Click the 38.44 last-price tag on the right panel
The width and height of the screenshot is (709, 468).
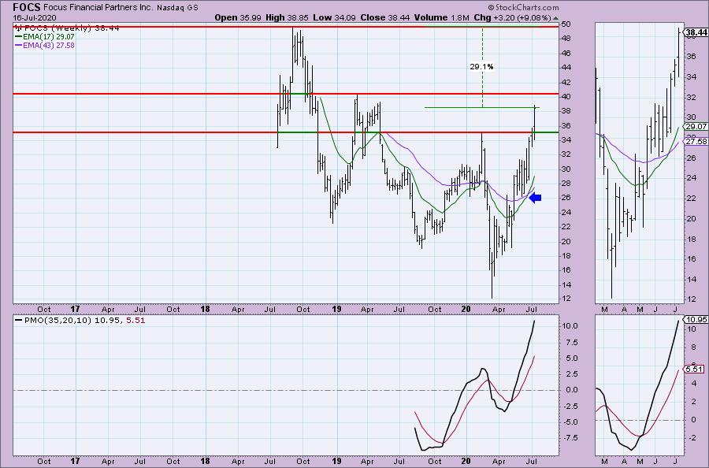696,32
